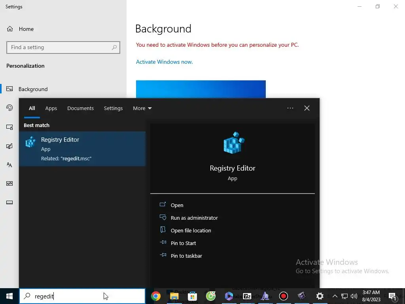Open the network status tray icon
Viewport: 405px width, 304px height.
tap(344, 296)
